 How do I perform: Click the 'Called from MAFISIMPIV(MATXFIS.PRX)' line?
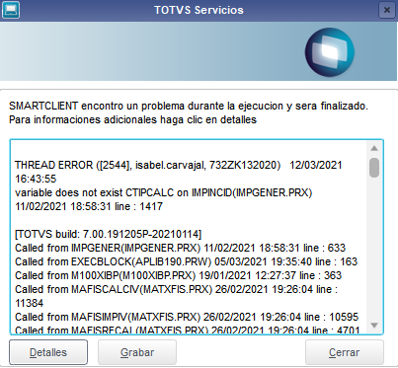187,317
